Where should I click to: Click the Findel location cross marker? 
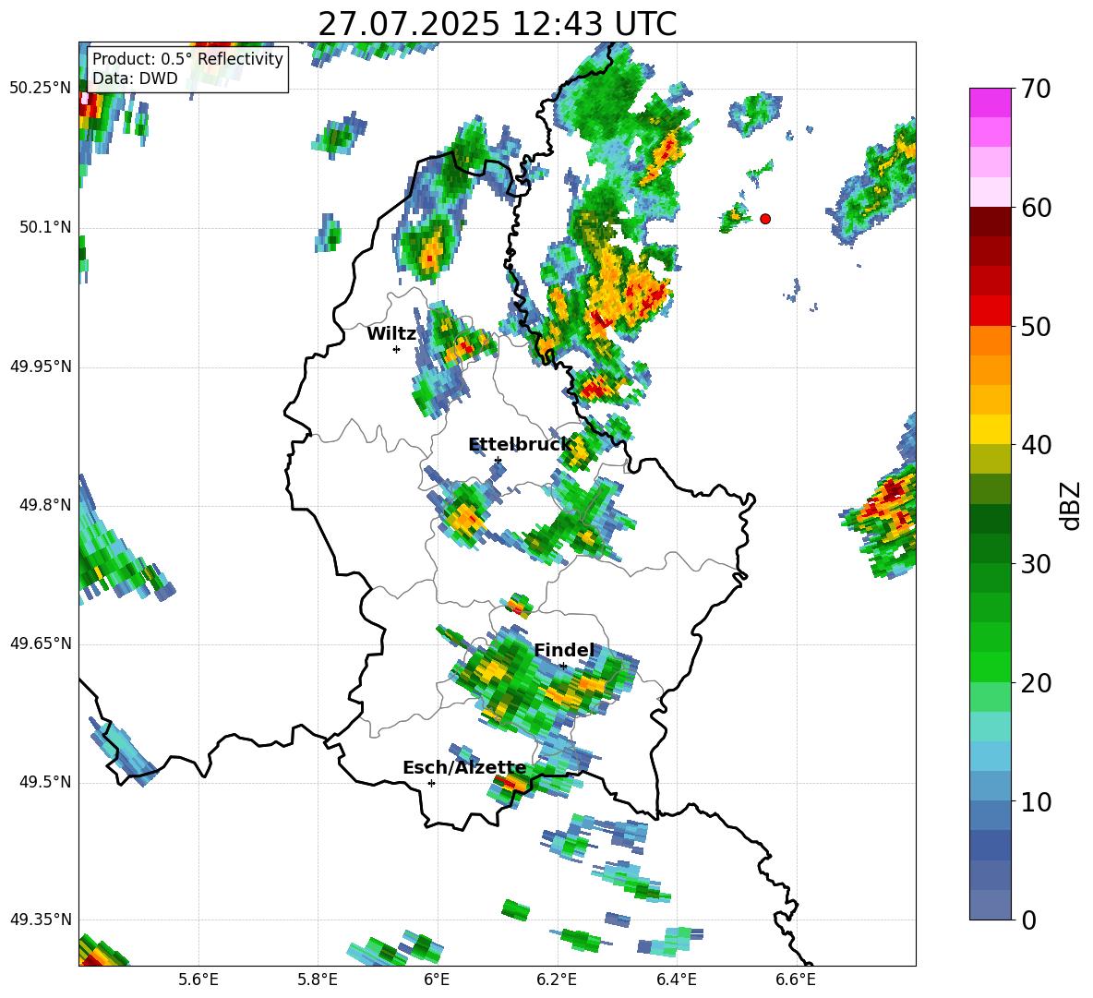pyautogui.click(x=563, y=666)
